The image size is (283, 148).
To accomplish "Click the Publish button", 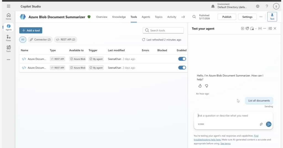I will [x=227, y=17].
